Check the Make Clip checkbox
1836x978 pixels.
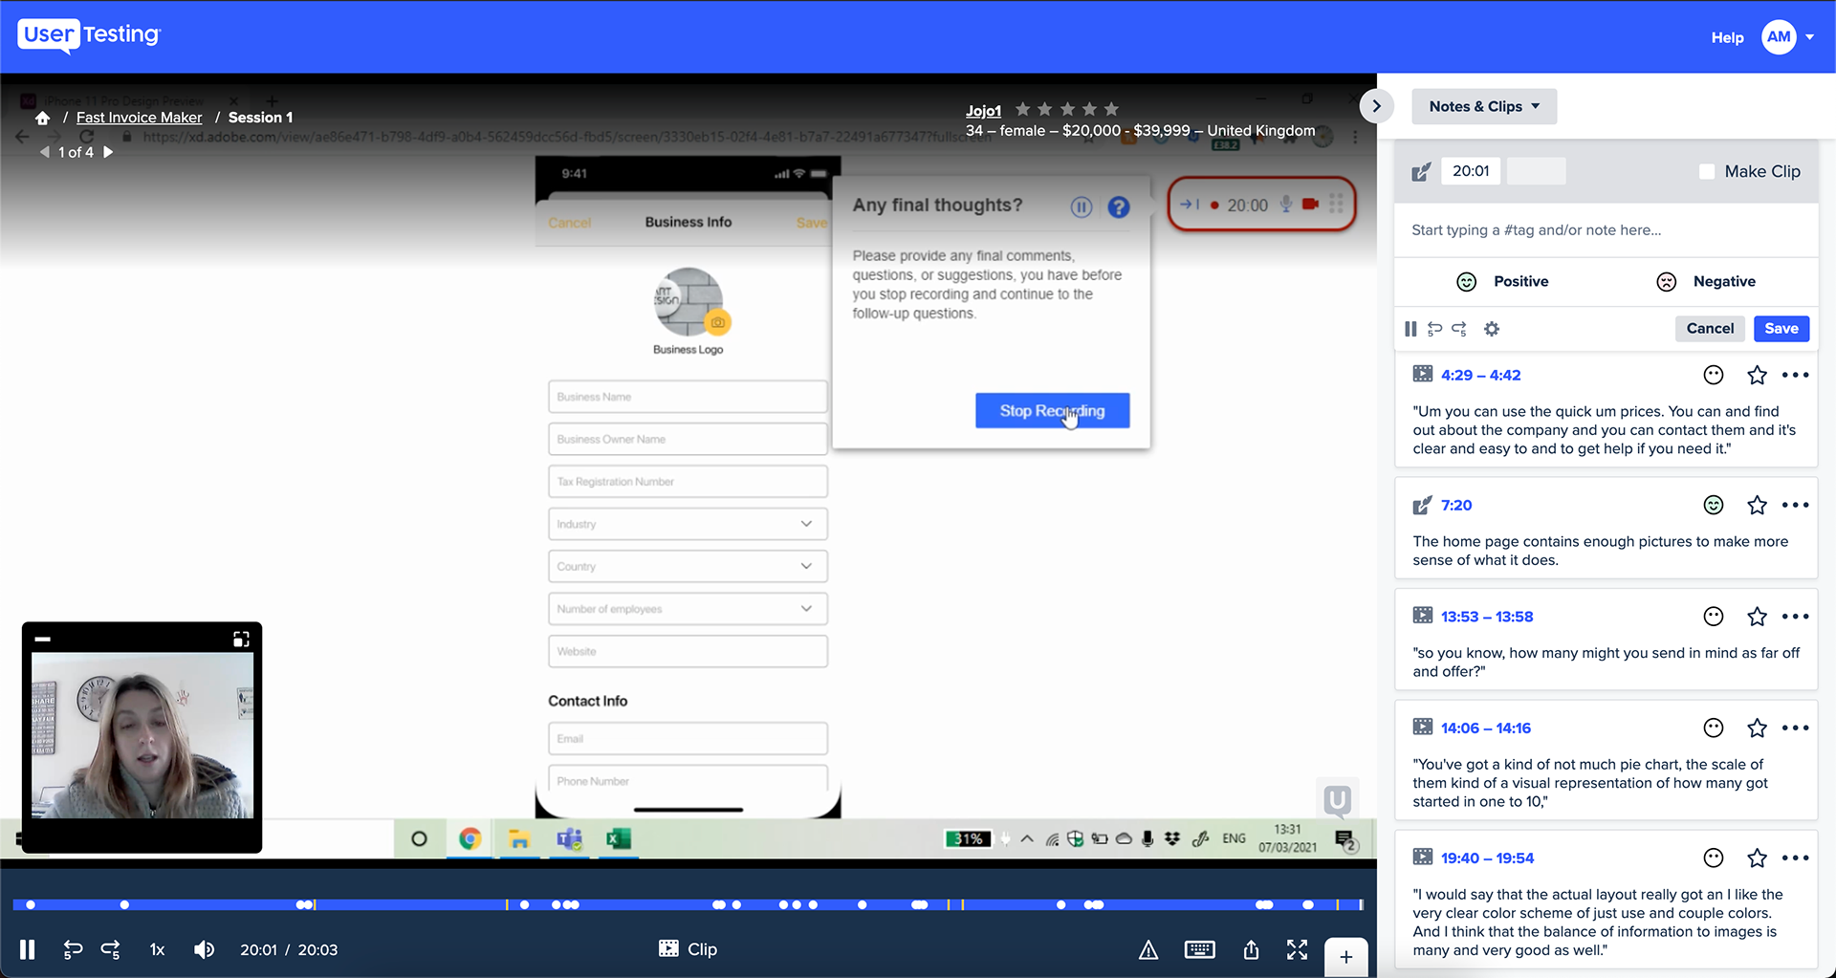[x=1707, y=171]
